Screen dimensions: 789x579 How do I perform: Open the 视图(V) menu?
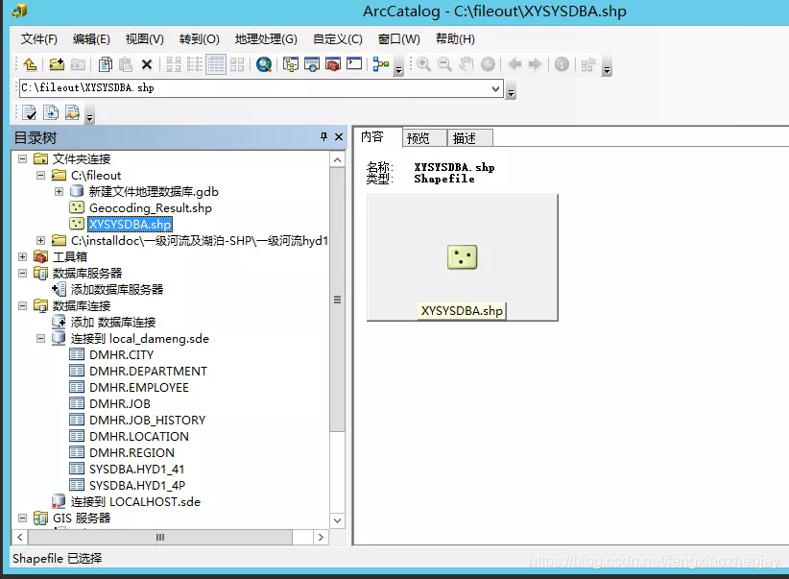pos(144,39)
